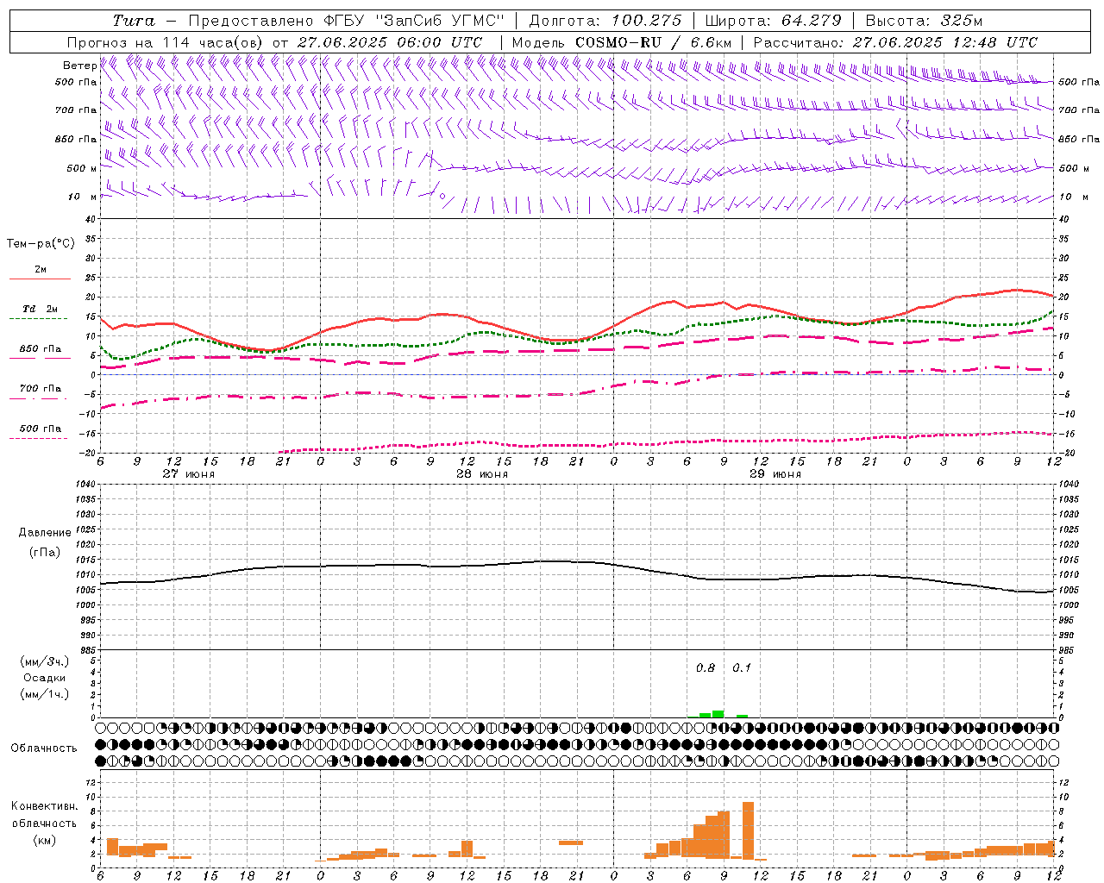The image size is (1104, 883).
Task: Click the tallest orange convective cloud bar
Action: (x=748, y=830)
